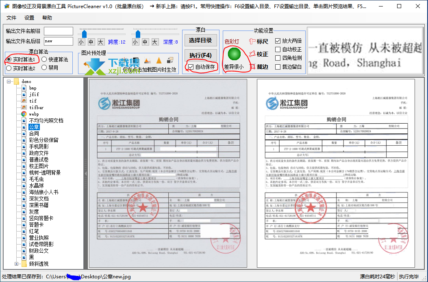This screenshot has height=282, width=428.
Task: Click the ruler icon labeled 标尺
Action: (x=252, y=41)
